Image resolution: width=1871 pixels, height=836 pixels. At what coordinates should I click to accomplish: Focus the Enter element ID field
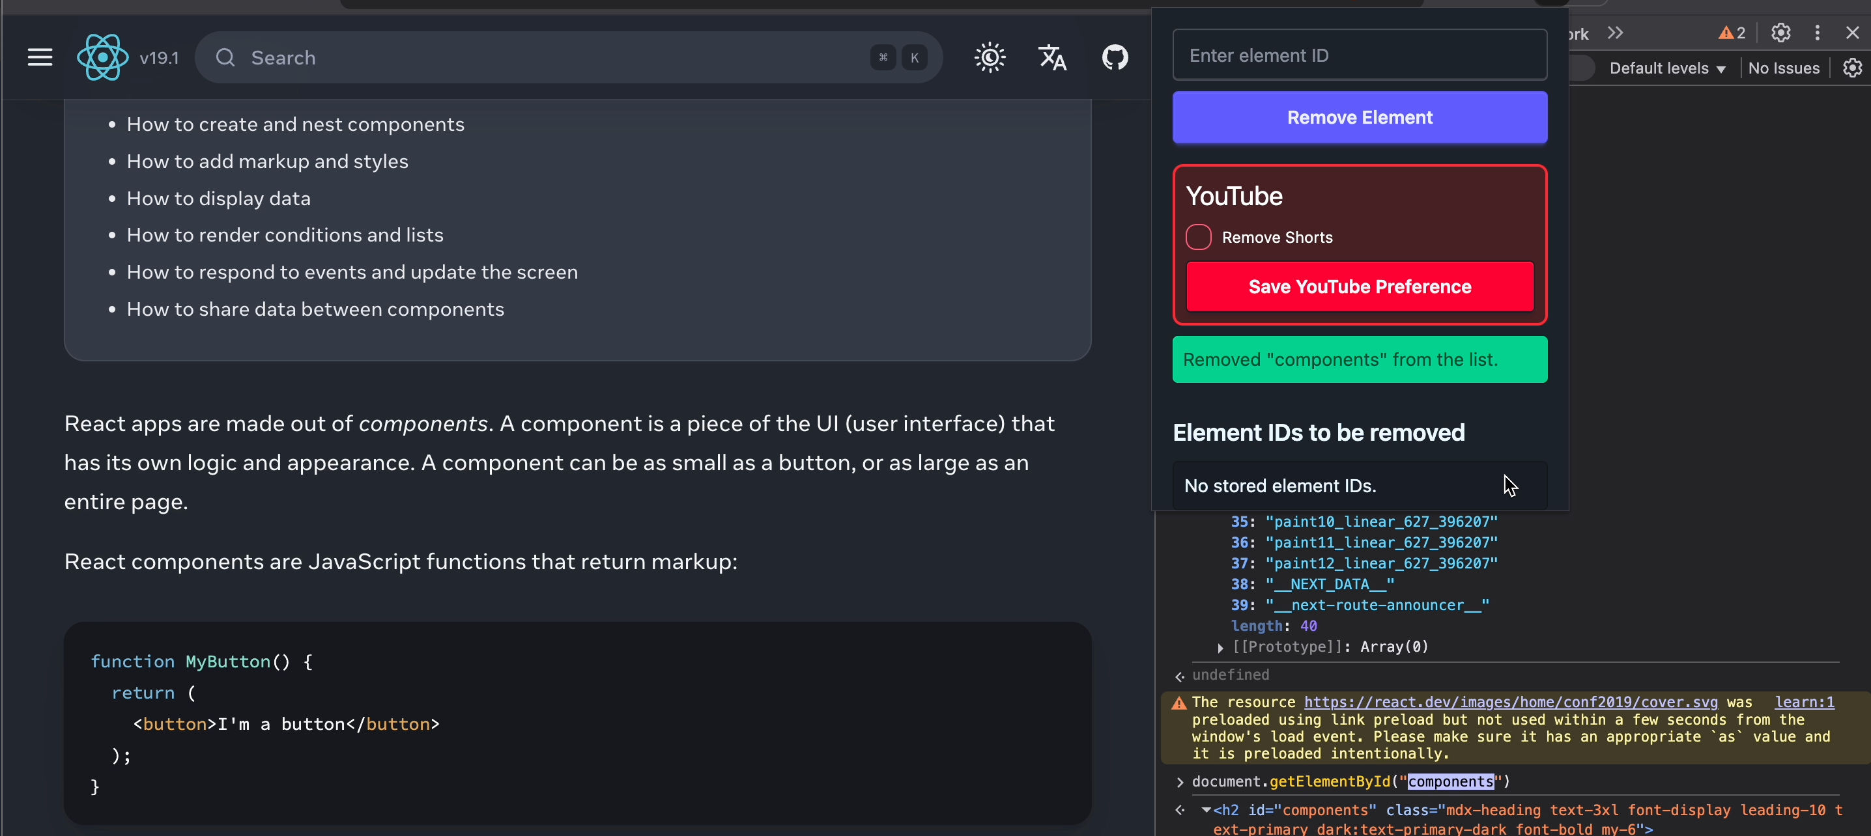tap(1359, 55)
